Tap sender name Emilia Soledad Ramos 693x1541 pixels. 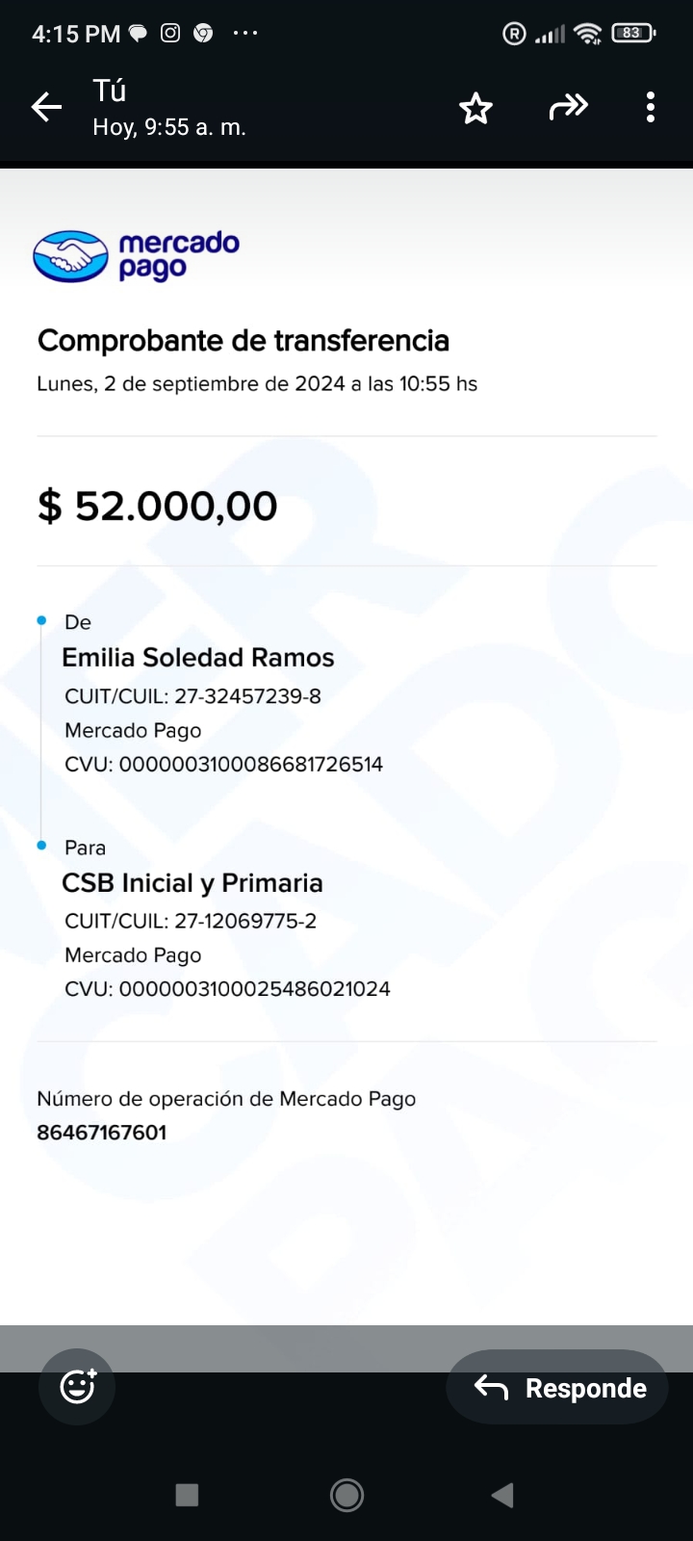[x=198, y=658]
